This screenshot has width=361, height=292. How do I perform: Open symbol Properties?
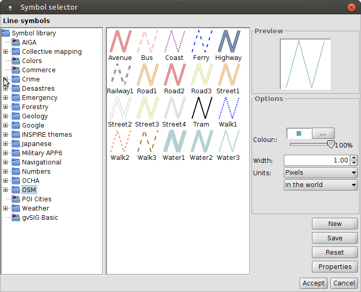point(335,267)
